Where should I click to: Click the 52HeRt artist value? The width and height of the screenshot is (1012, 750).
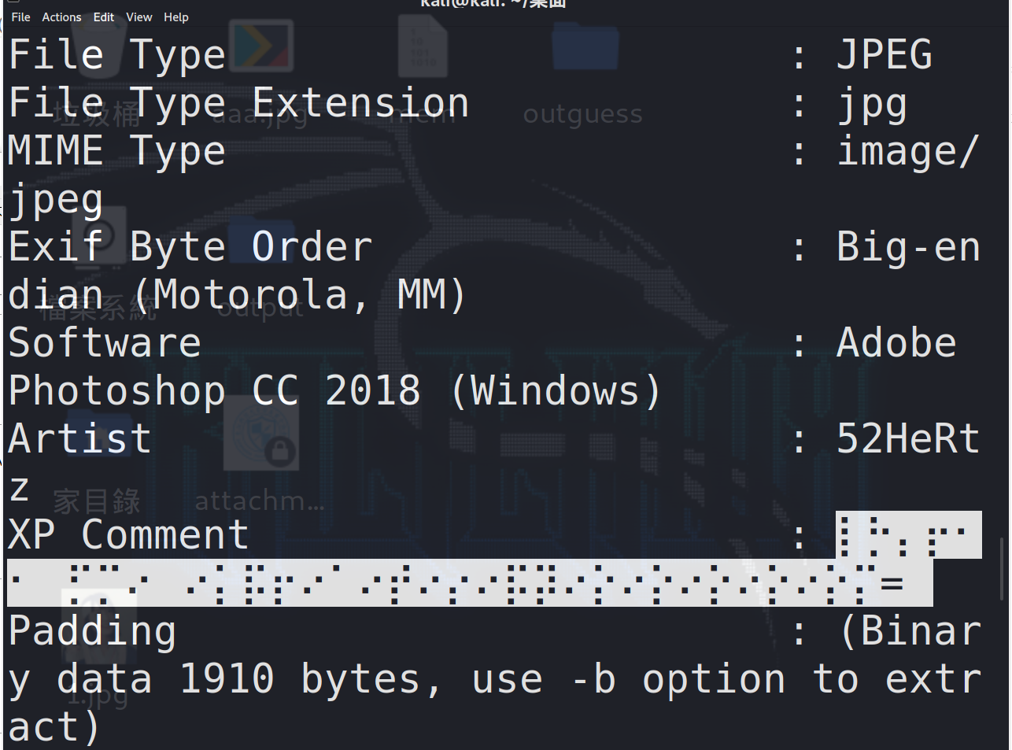tap(907, 439)
